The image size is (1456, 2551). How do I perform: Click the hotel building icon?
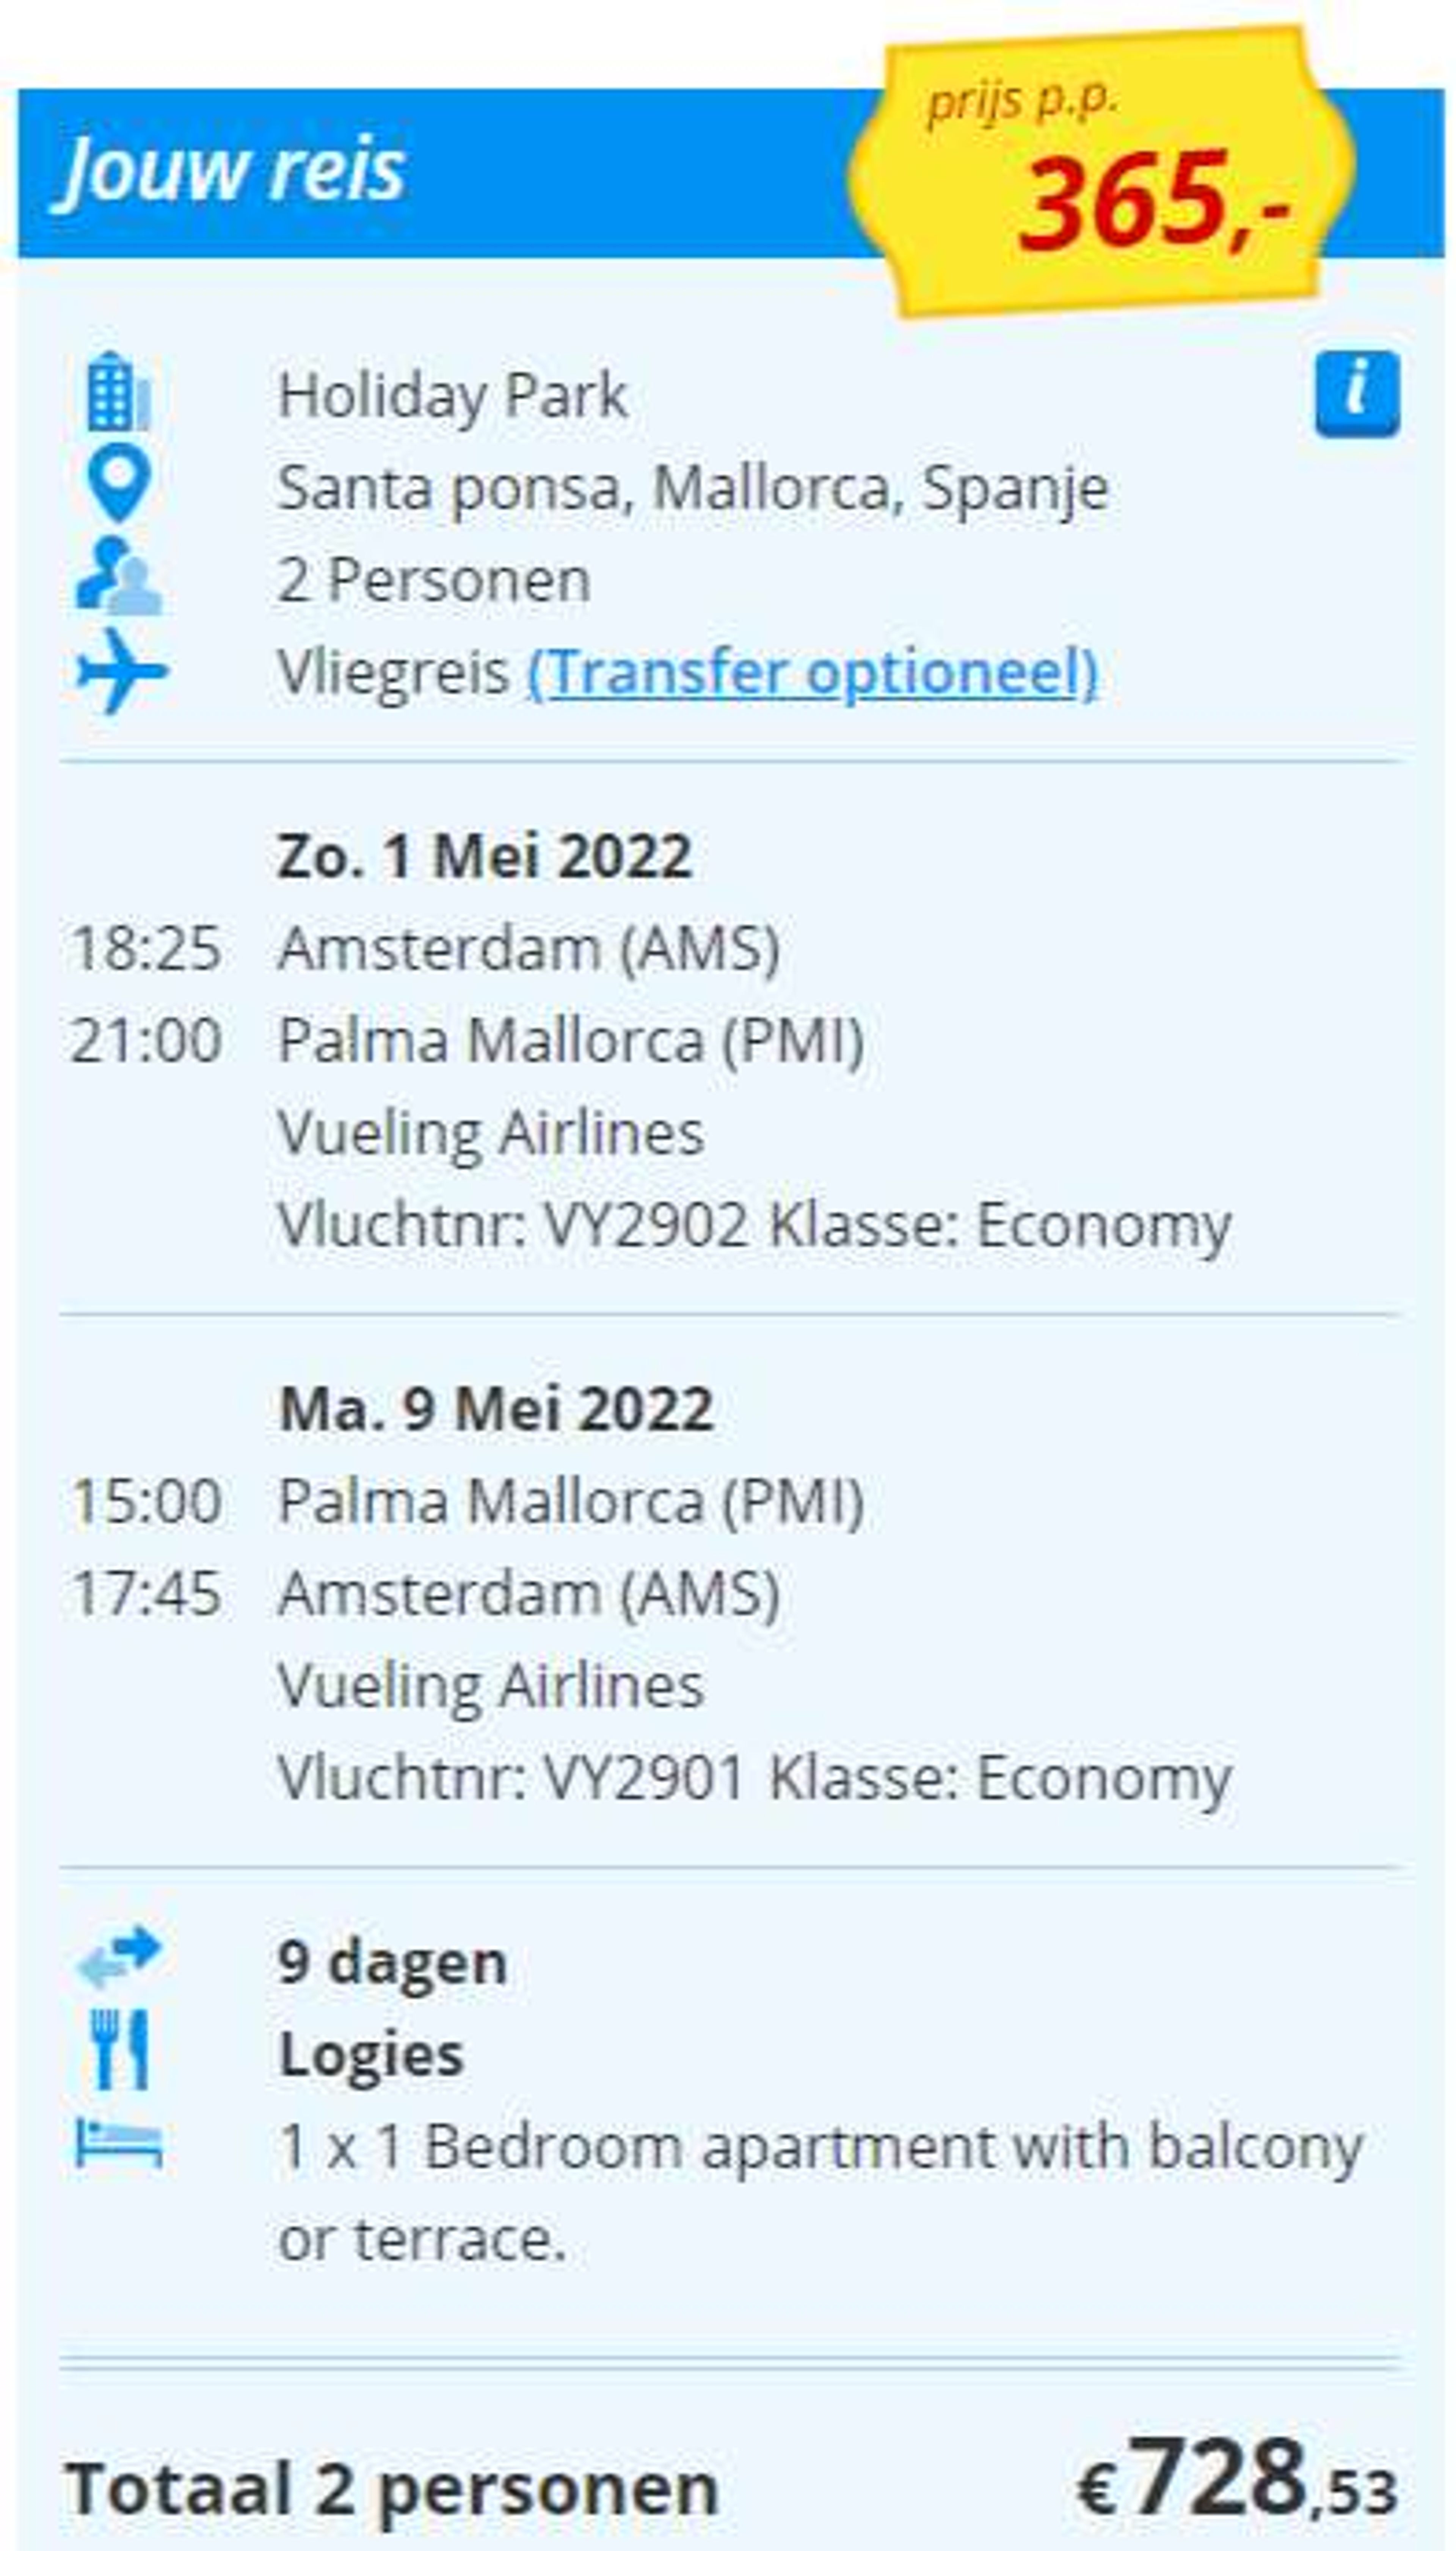tap(118, 392)
